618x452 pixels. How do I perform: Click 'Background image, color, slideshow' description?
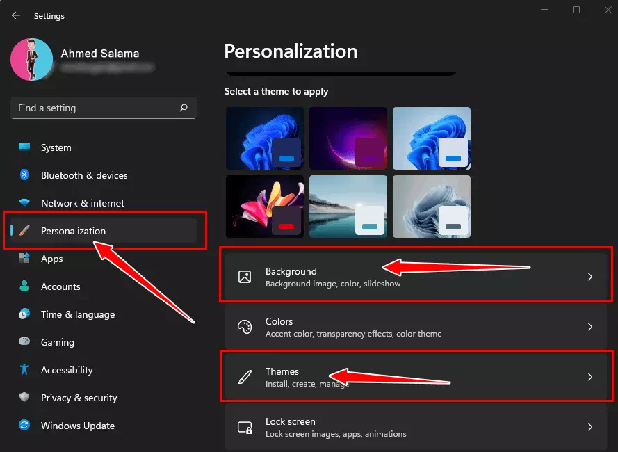pos(333,284)
